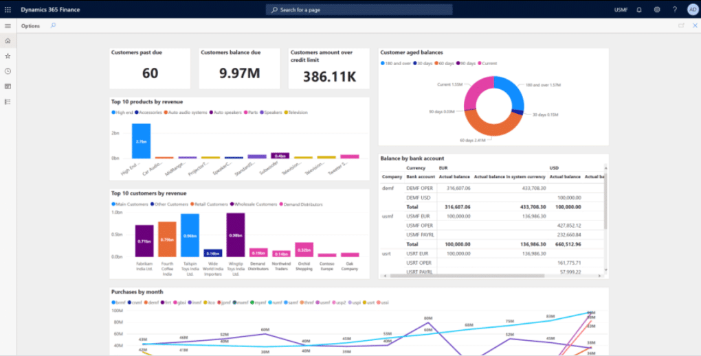Screen dimensions: 701x356
Task: Open Workspaces icon in left sidebar
Action: pos(8,86)
